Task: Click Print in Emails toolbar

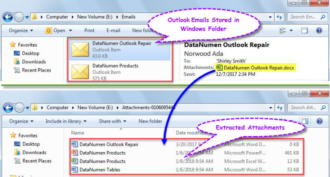Action: [x=89, y=31]
